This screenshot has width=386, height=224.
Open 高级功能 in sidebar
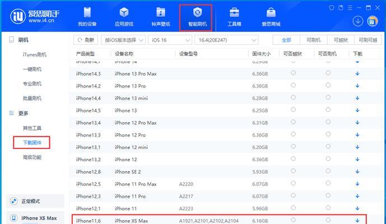coord(32,157)
